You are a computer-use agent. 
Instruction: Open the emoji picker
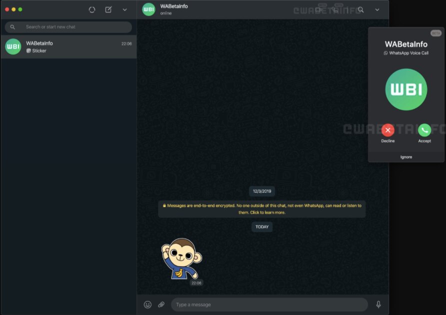click(x=147, y=304)
